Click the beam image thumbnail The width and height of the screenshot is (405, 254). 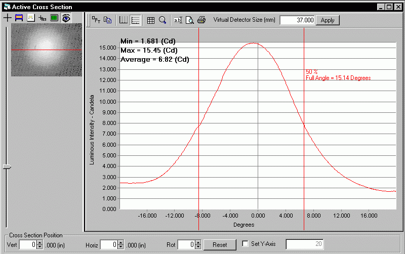[x=47, y=50]
